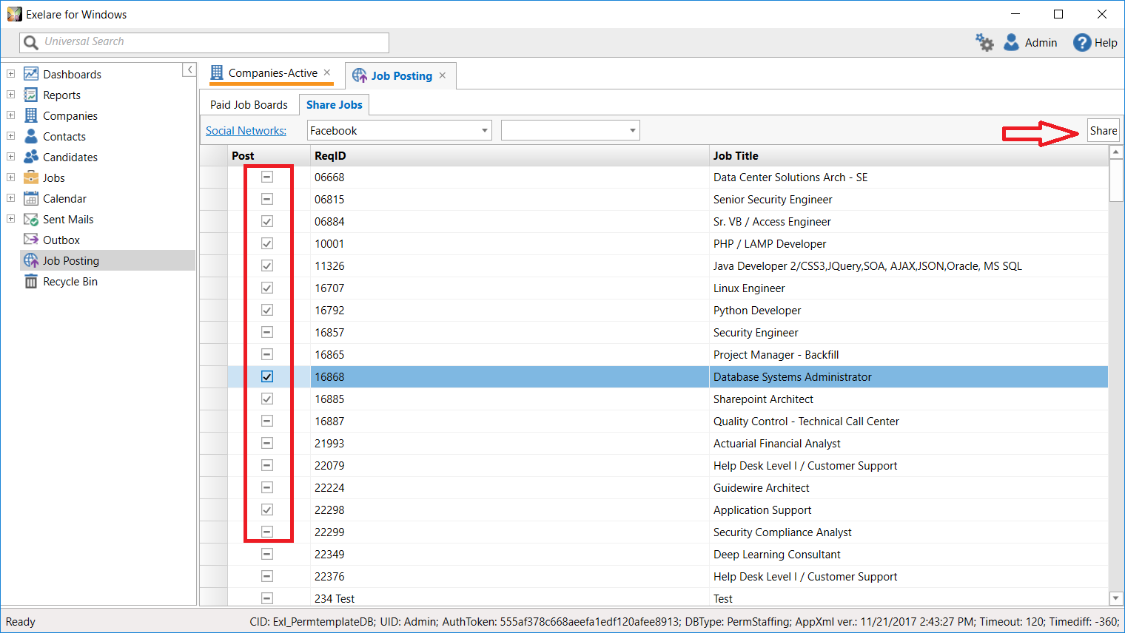Click the vertical scrollbar up arrow
This screenshot has height=633, width=1125.
(x=1116, y=152)
